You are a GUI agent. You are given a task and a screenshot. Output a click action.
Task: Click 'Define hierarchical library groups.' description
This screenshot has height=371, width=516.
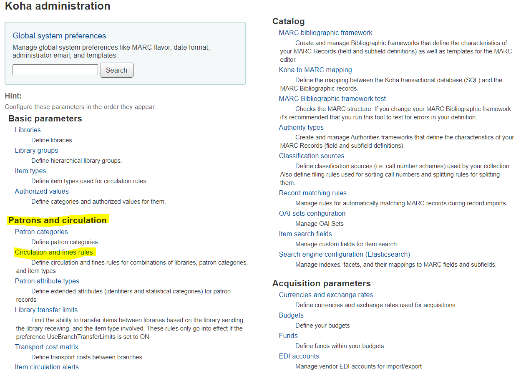(x=77, y=161)
